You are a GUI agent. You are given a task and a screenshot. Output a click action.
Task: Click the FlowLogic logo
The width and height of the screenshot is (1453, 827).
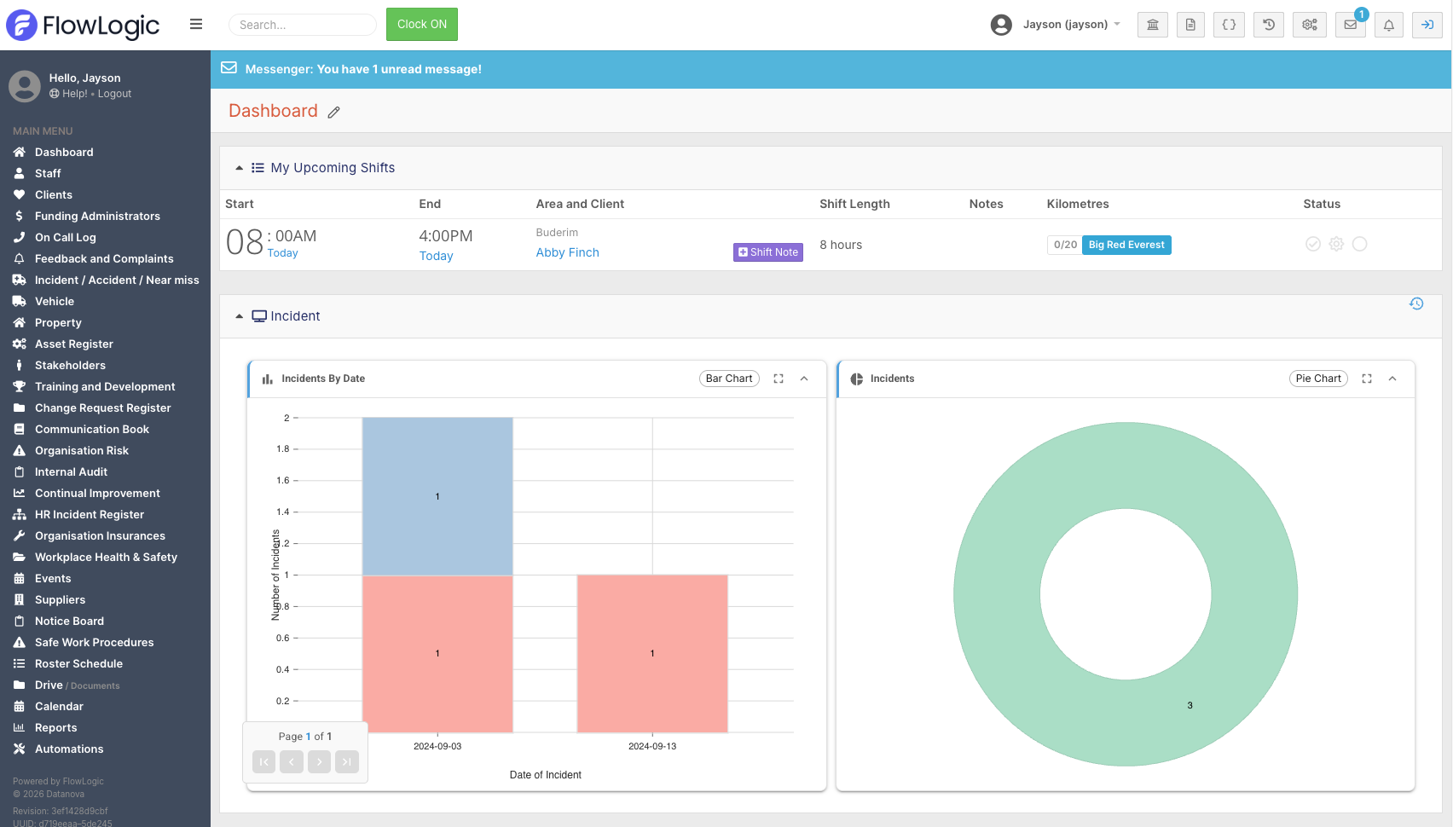[83, 26]
